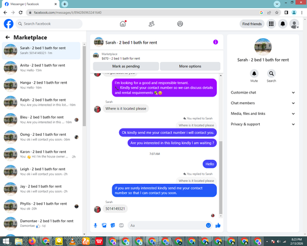Viewport: 307px width, 246px height.
Task: Attach a photo using the image icon
Action: (x=104, y=226)
